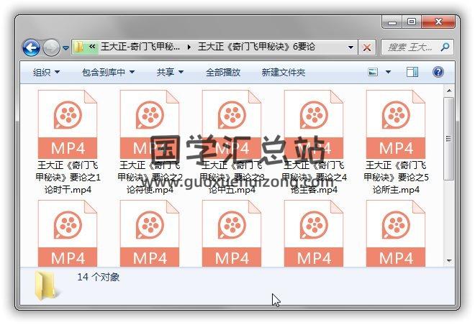Click the change view icon
The image size is (475, 325).
pyautogui.click(x=373, y=73)
